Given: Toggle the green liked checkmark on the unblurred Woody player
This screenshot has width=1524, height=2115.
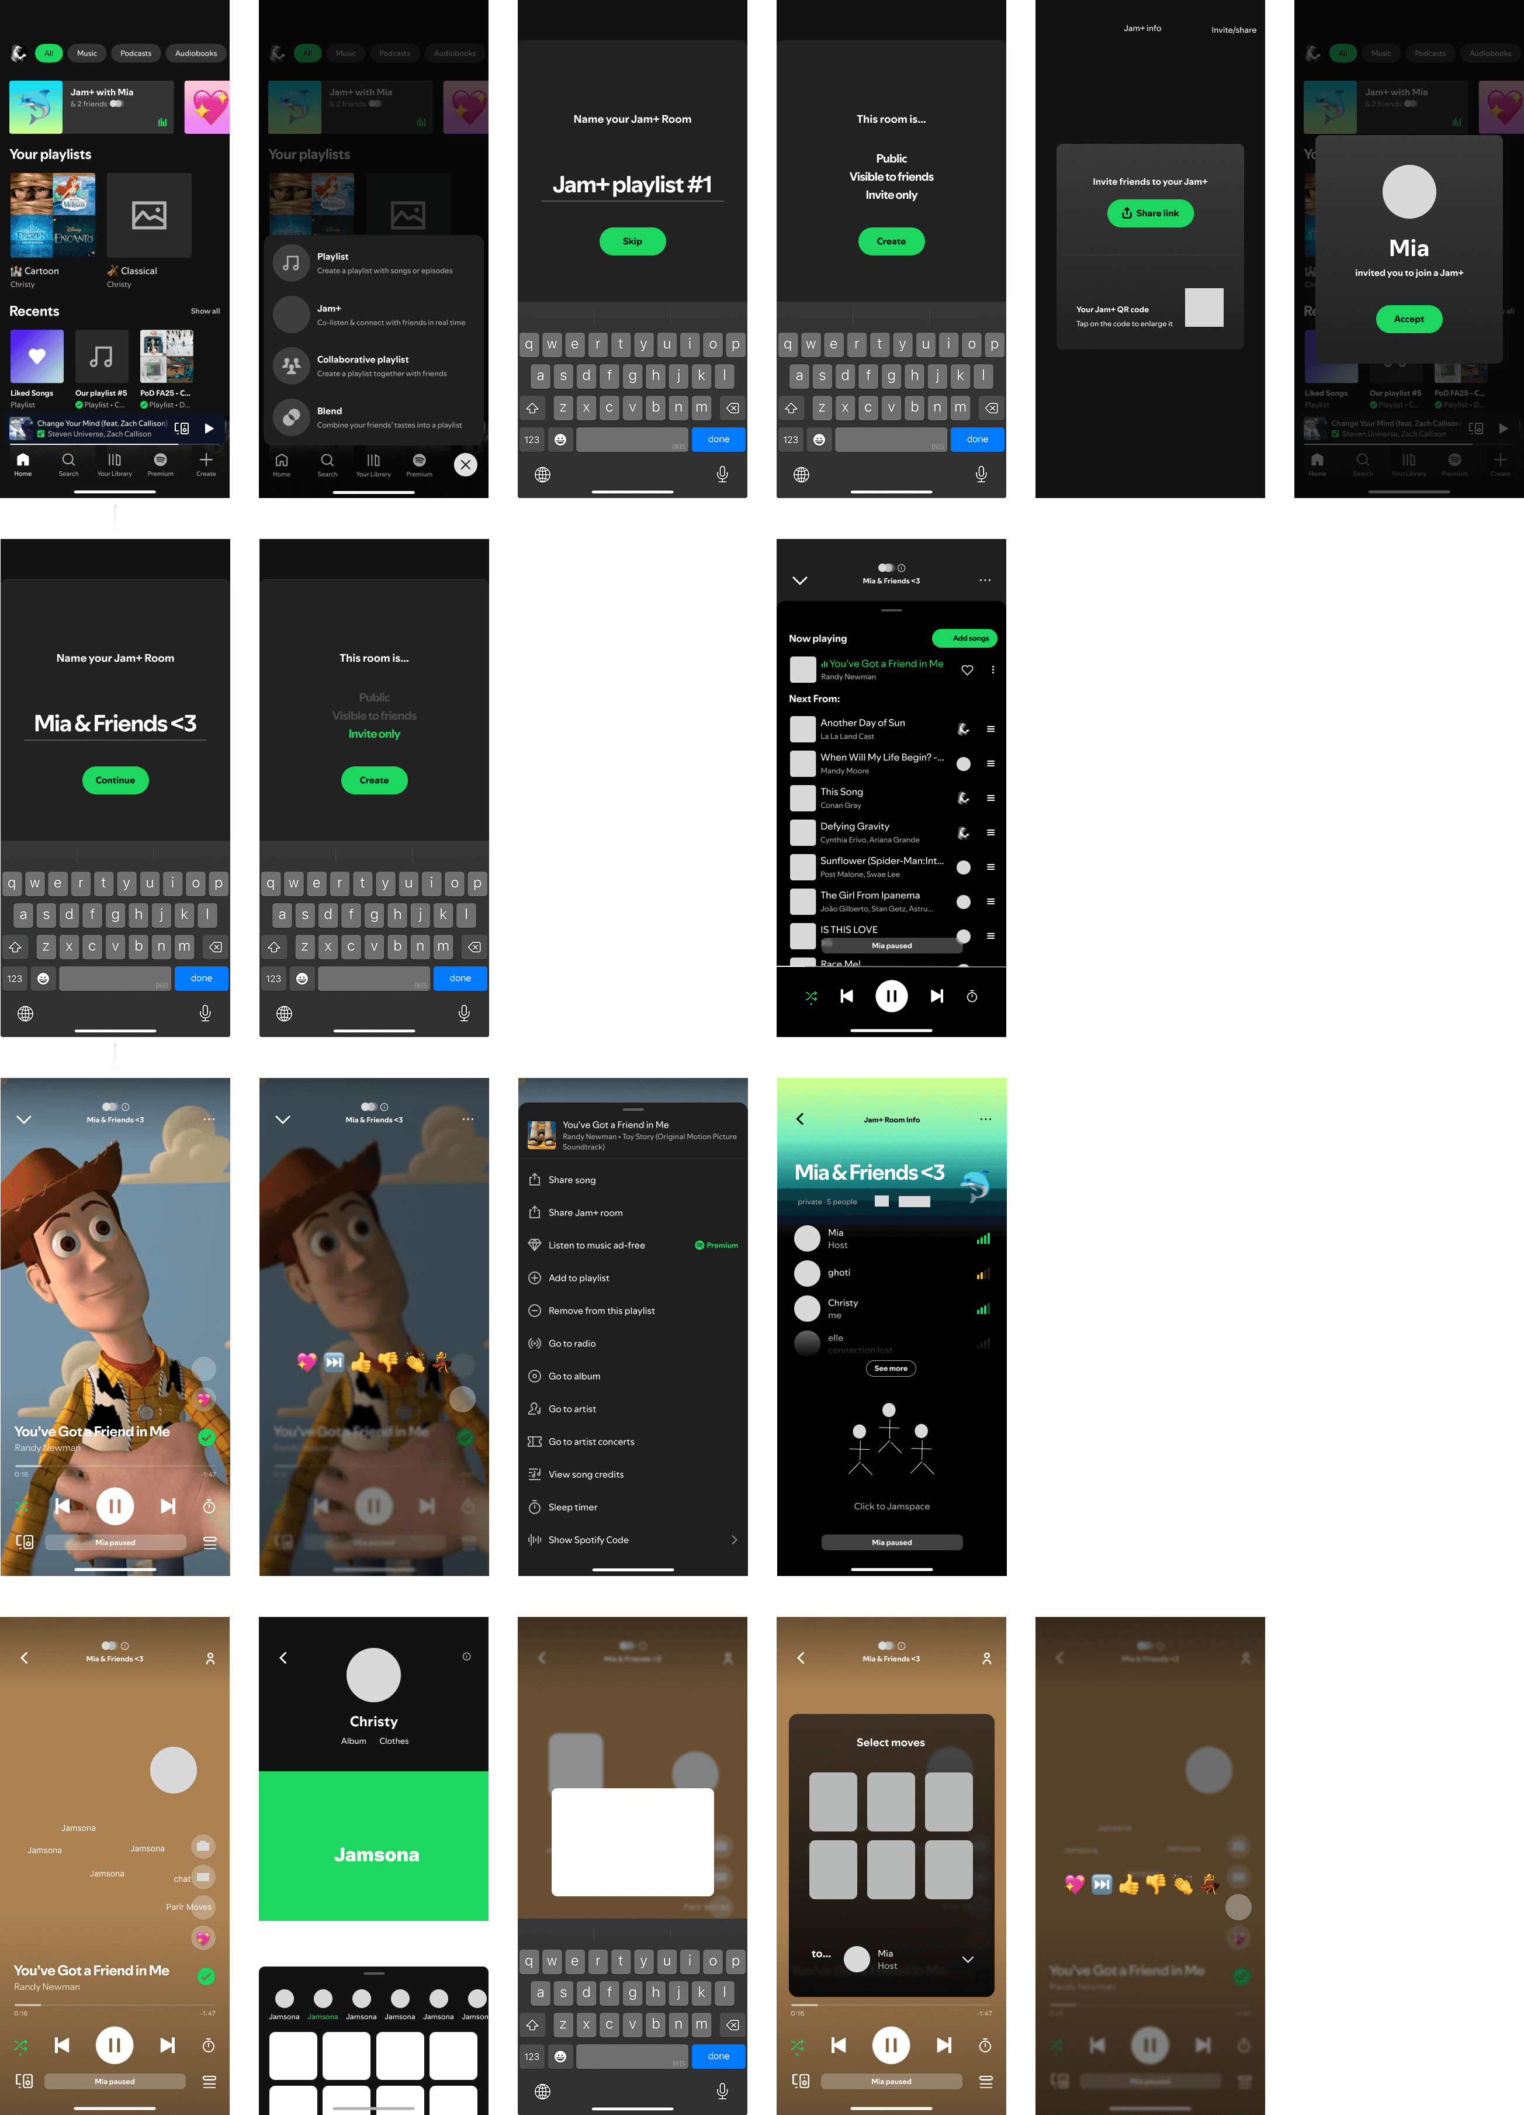Looking at the screenshot, I should 207,1437.
